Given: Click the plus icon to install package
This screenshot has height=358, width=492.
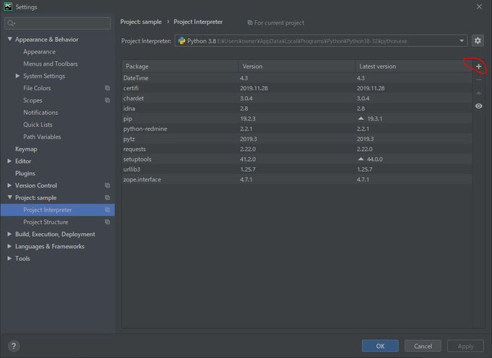Looking at the screenshot, I should (478, 66).
